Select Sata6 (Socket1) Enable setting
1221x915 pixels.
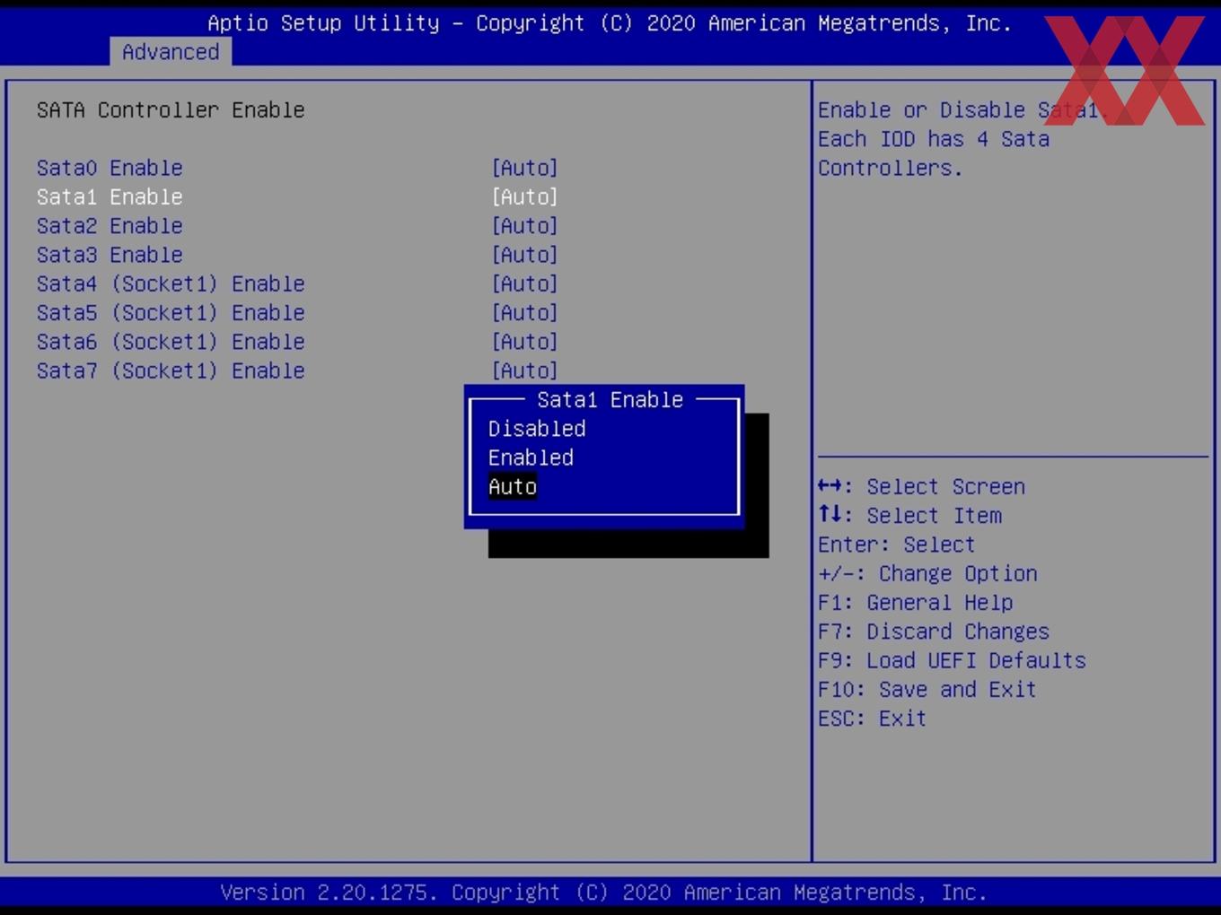(x=171, y=342)
